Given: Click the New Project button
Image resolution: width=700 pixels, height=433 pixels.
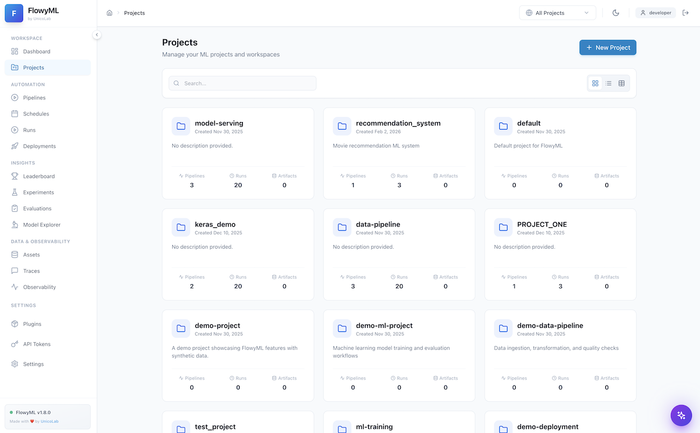Looking at the screenshot, I should (608, 47).
